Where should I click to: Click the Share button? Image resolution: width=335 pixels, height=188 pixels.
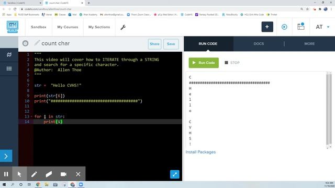(x=154, y=44)
